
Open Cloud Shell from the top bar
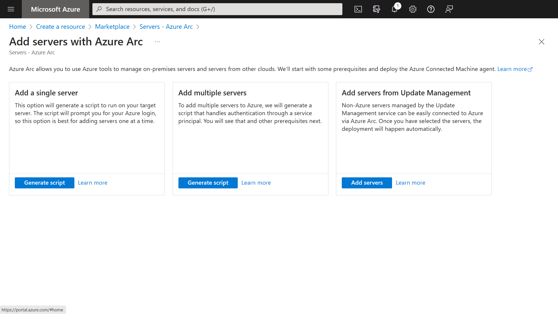(x=358, y=9)
